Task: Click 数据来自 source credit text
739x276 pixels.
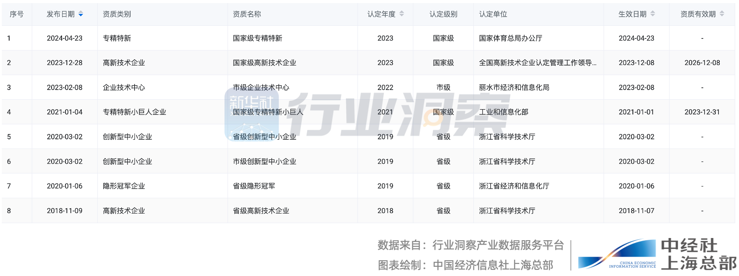Action: [x=471, y=245]
